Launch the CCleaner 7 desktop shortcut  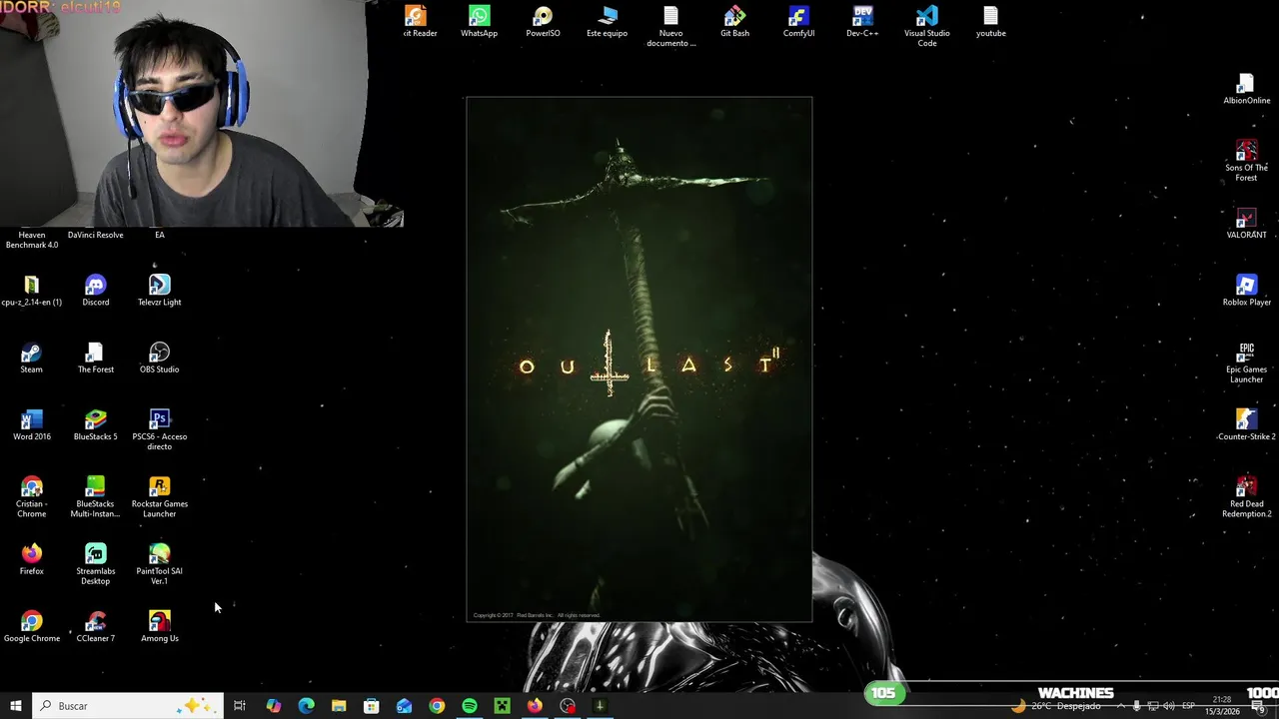pyautogui.click(x=95, y=627)
